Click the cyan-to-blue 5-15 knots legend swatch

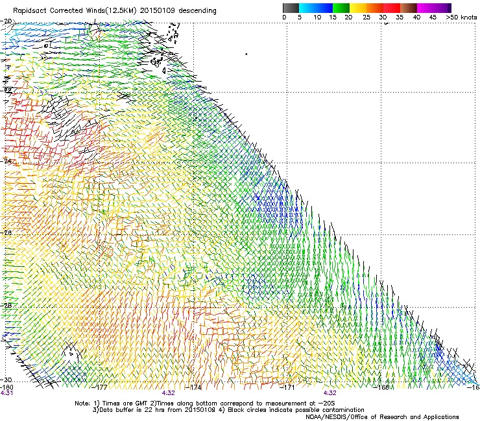(316, 8)
